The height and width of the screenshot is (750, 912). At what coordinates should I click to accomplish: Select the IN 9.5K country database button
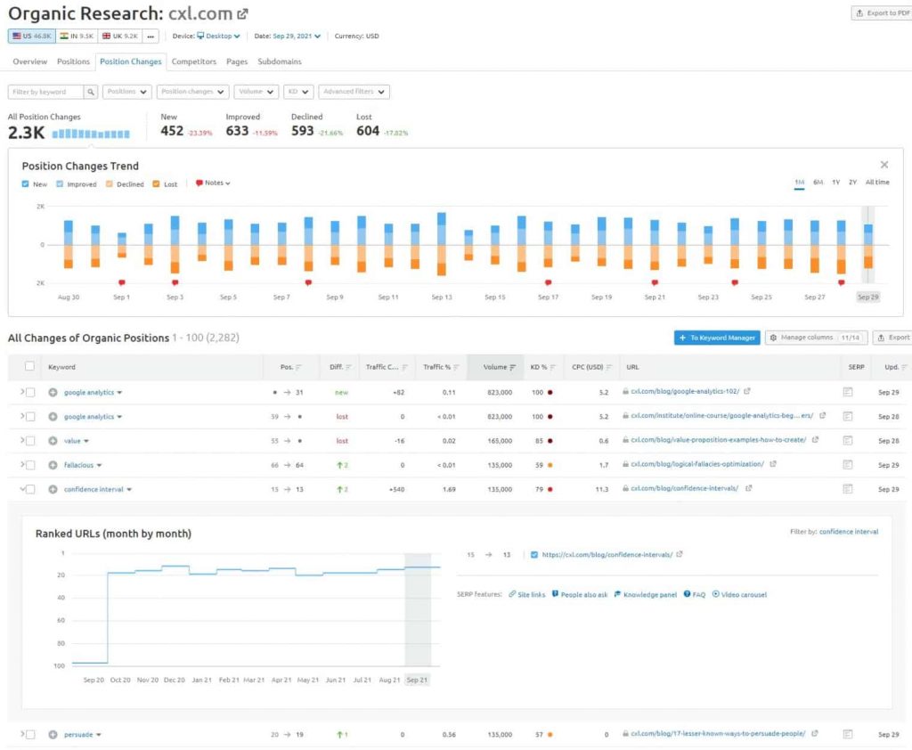click(77, 36)
